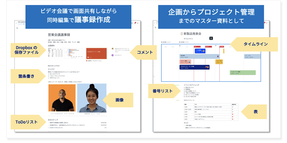Click the folder icon in left document
Image resolution: width=287 pixels, height=143 pixels.
[x=18, y=28]
